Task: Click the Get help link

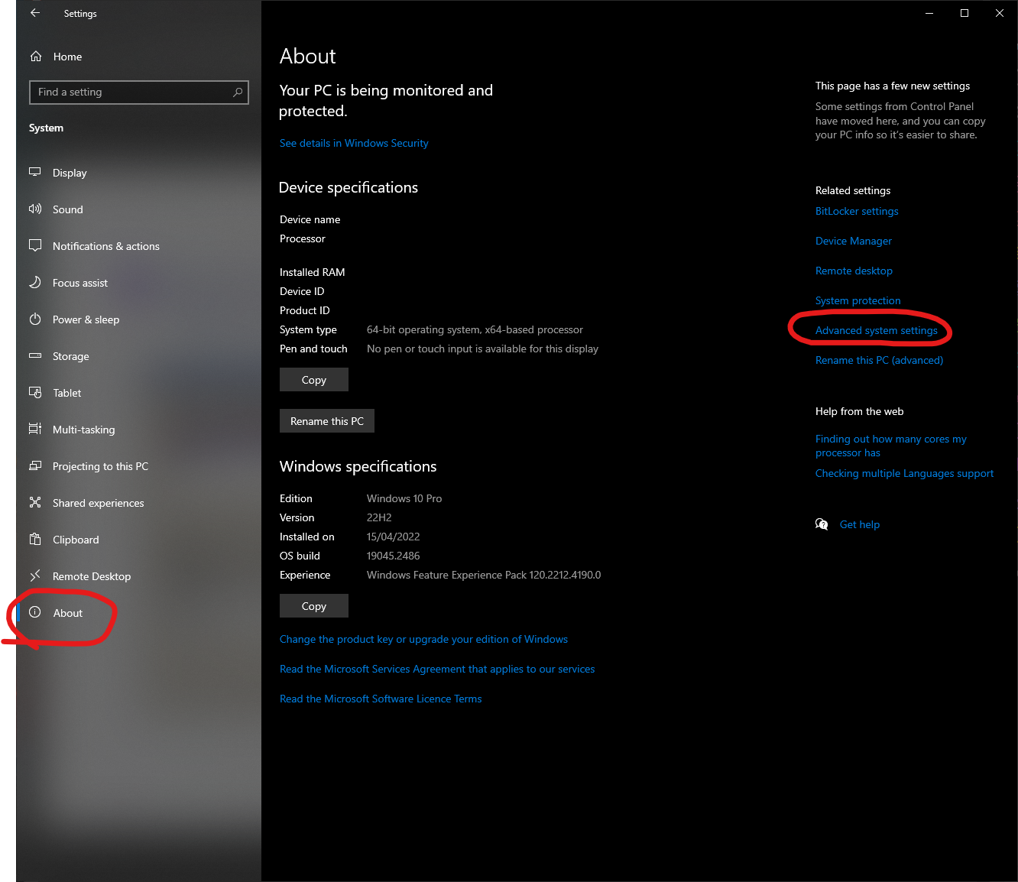Action: 860,524
